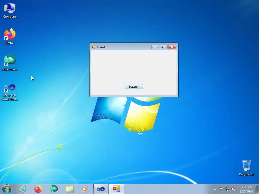This screenshot has width=259, height=194.
Task: Show hidden system tray icons
Action: click(215, 189)
